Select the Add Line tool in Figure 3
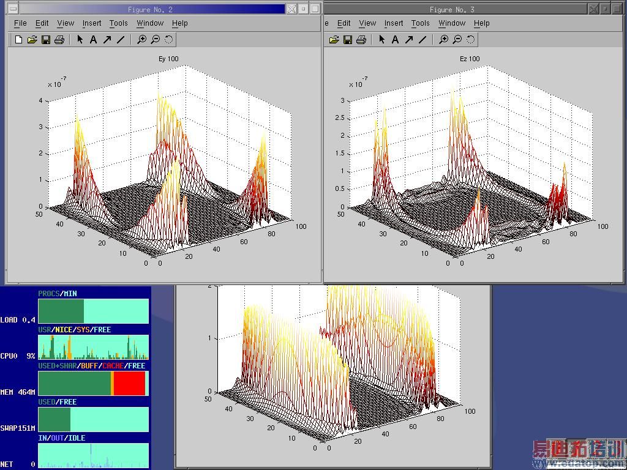The height and width of the screenshot is (470, 627). (422, 40)
